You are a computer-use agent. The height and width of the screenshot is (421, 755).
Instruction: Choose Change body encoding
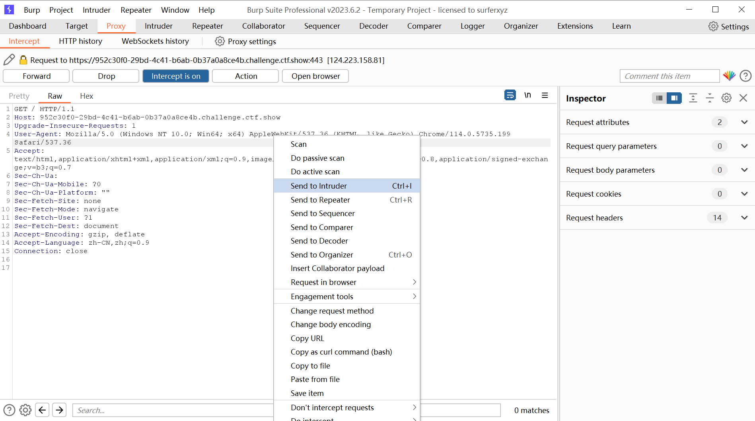coord(347,324)
